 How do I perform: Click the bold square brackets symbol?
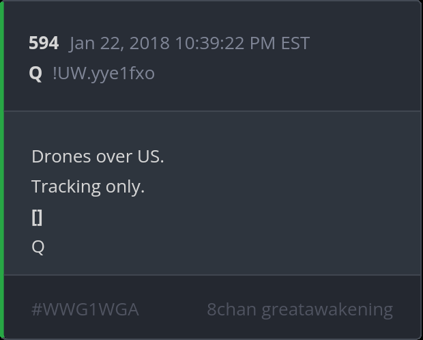tap(37, 217)
